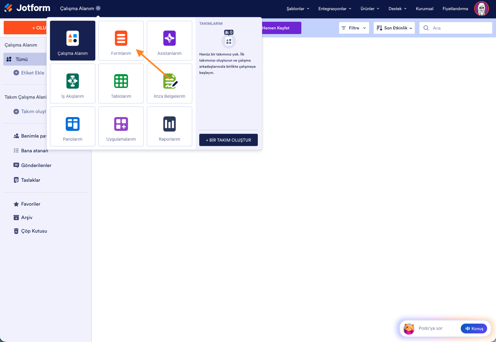Open the Son Etkinlik sort dropdown

[x=394, y=28]
